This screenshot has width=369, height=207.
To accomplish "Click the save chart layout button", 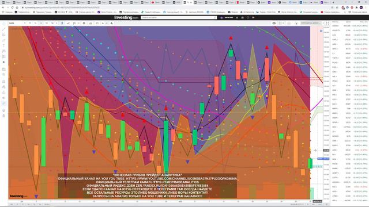I will [x=311, y=23].
